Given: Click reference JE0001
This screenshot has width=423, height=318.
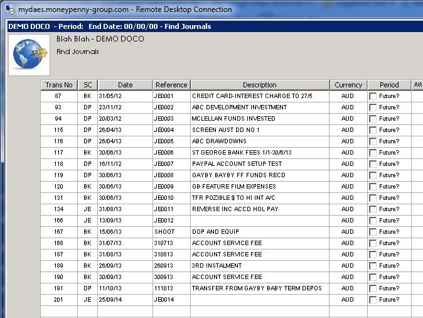Looking at the screenshot, I should [x=164, y=96].
